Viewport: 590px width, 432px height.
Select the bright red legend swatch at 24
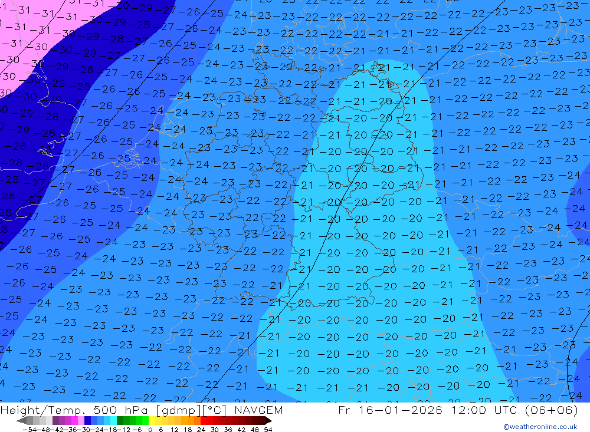tap(204, 421)
